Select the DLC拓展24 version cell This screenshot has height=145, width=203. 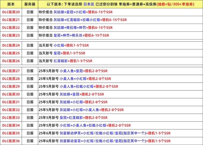[x=11, y=45]
